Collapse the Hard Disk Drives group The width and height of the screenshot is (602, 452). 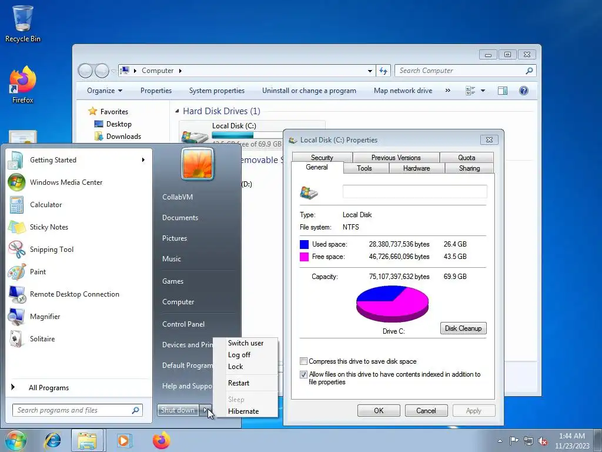pyautogui.click(x=177, y=111)
